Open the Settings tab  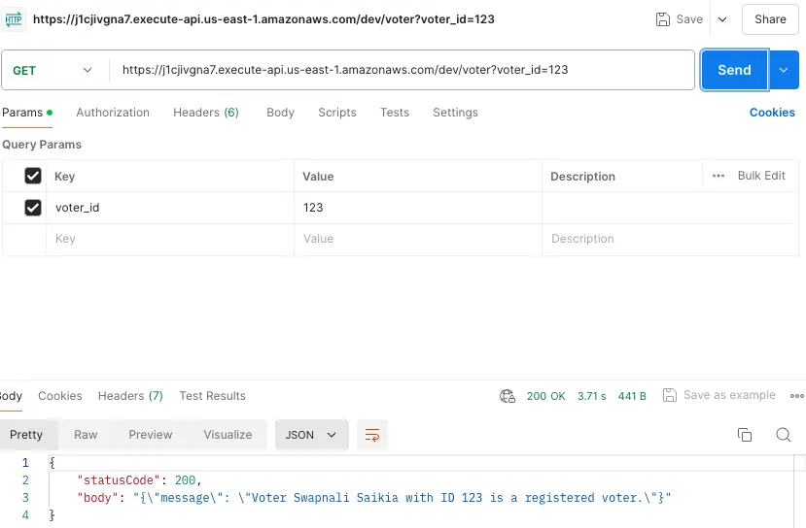click(x=455, y=113)
